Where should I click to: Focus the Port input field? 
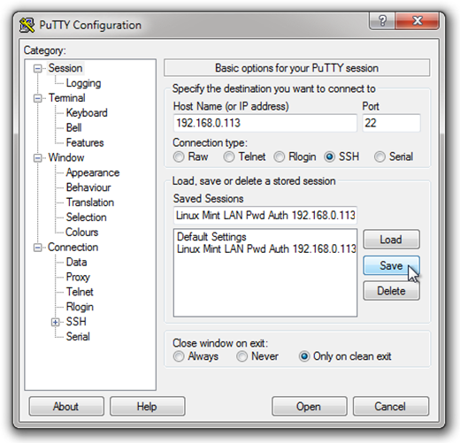pyautogui.click(x=391, y=123)
